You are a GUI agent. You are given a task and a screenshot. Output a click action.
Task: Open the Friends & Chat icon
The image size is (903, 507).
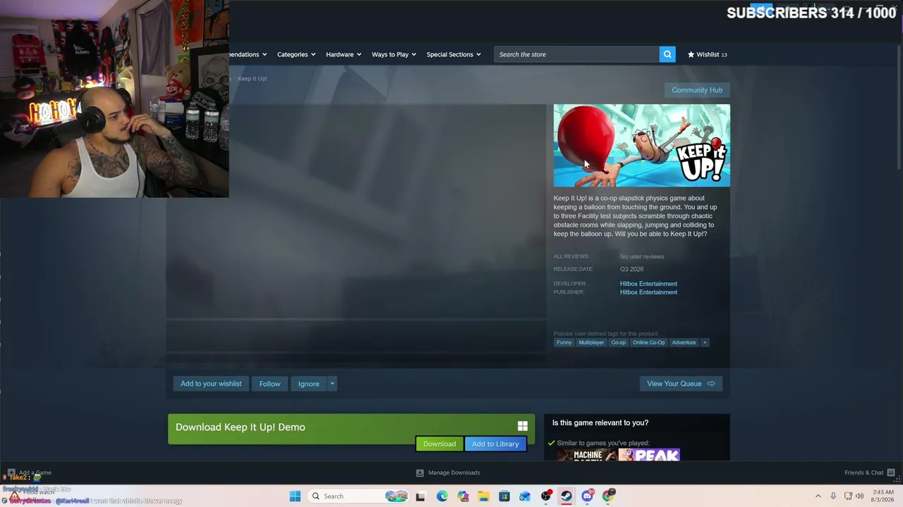[x=891, y=472]
